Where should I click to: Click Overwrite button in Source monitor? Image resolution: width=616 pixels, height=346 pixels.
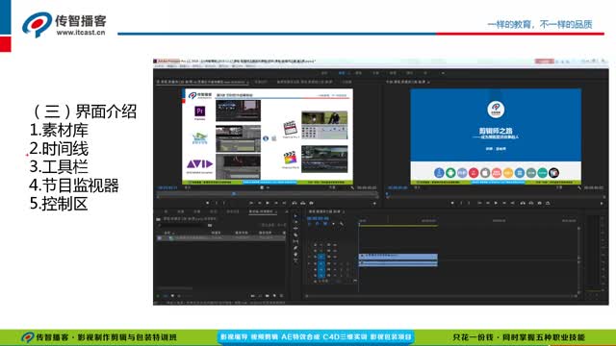[303, 203]
